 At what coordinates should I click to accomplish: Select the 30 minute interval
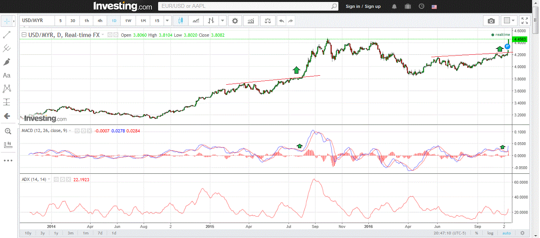(73, 21)
